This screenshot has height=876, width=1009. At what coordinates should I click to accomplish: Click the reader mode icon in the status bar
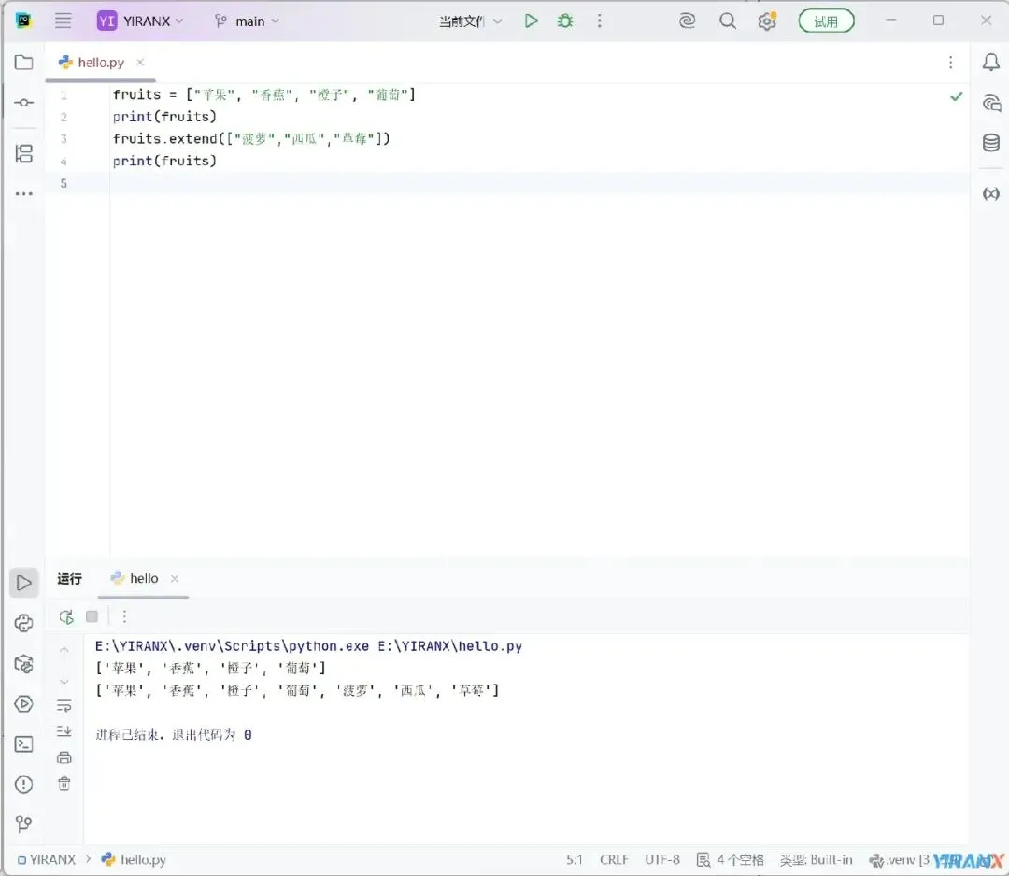pos(703,860)
